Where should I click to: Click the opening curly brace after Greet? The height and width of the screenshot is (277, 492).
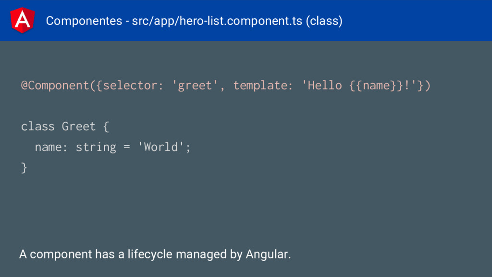(x=106, y=127)
